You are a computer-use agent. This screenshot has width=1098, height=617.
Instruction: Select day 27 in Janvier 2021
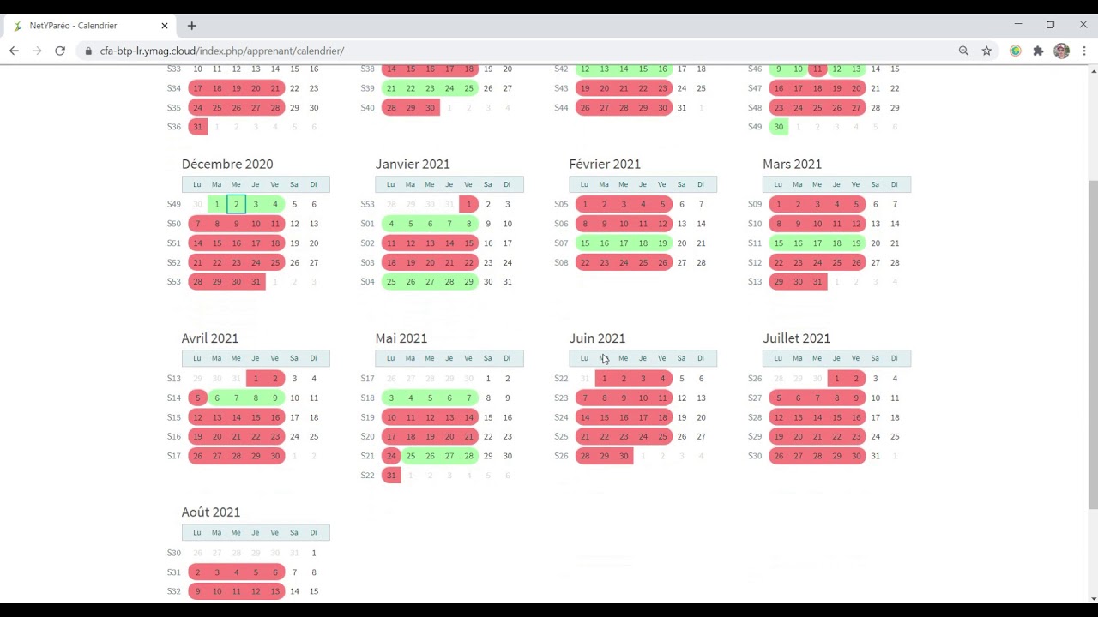430,282
